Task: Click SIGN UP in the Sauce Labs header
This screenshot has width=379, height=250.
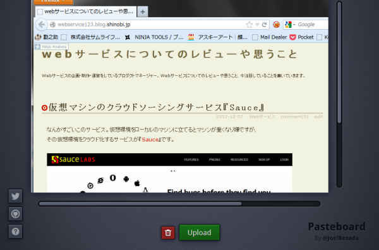Action: click(264, 159)
